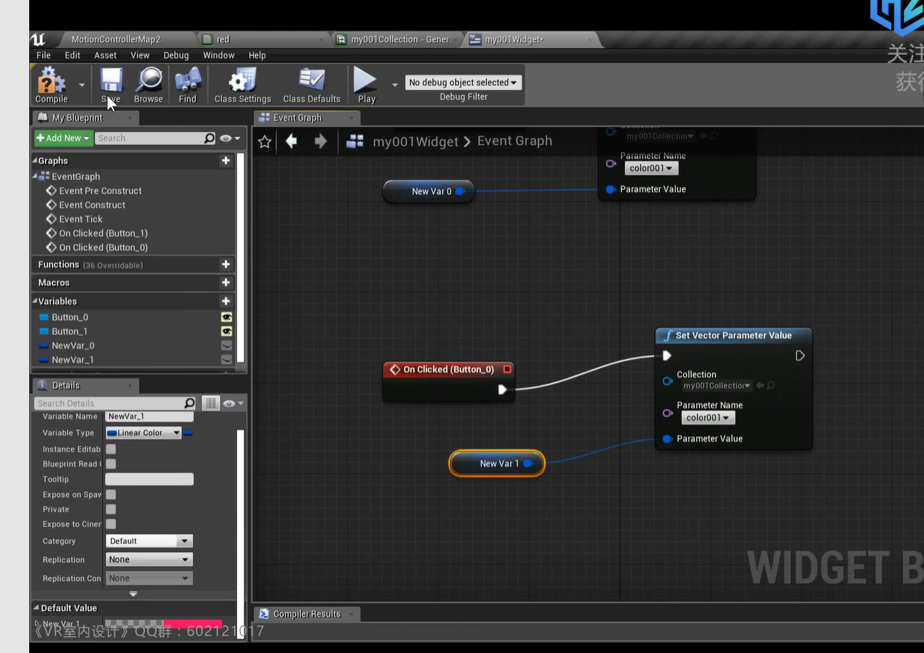The height and width of the screenshot is (653, 924).
Task: Select NewVar_0 variable in list
Action: 73,346
